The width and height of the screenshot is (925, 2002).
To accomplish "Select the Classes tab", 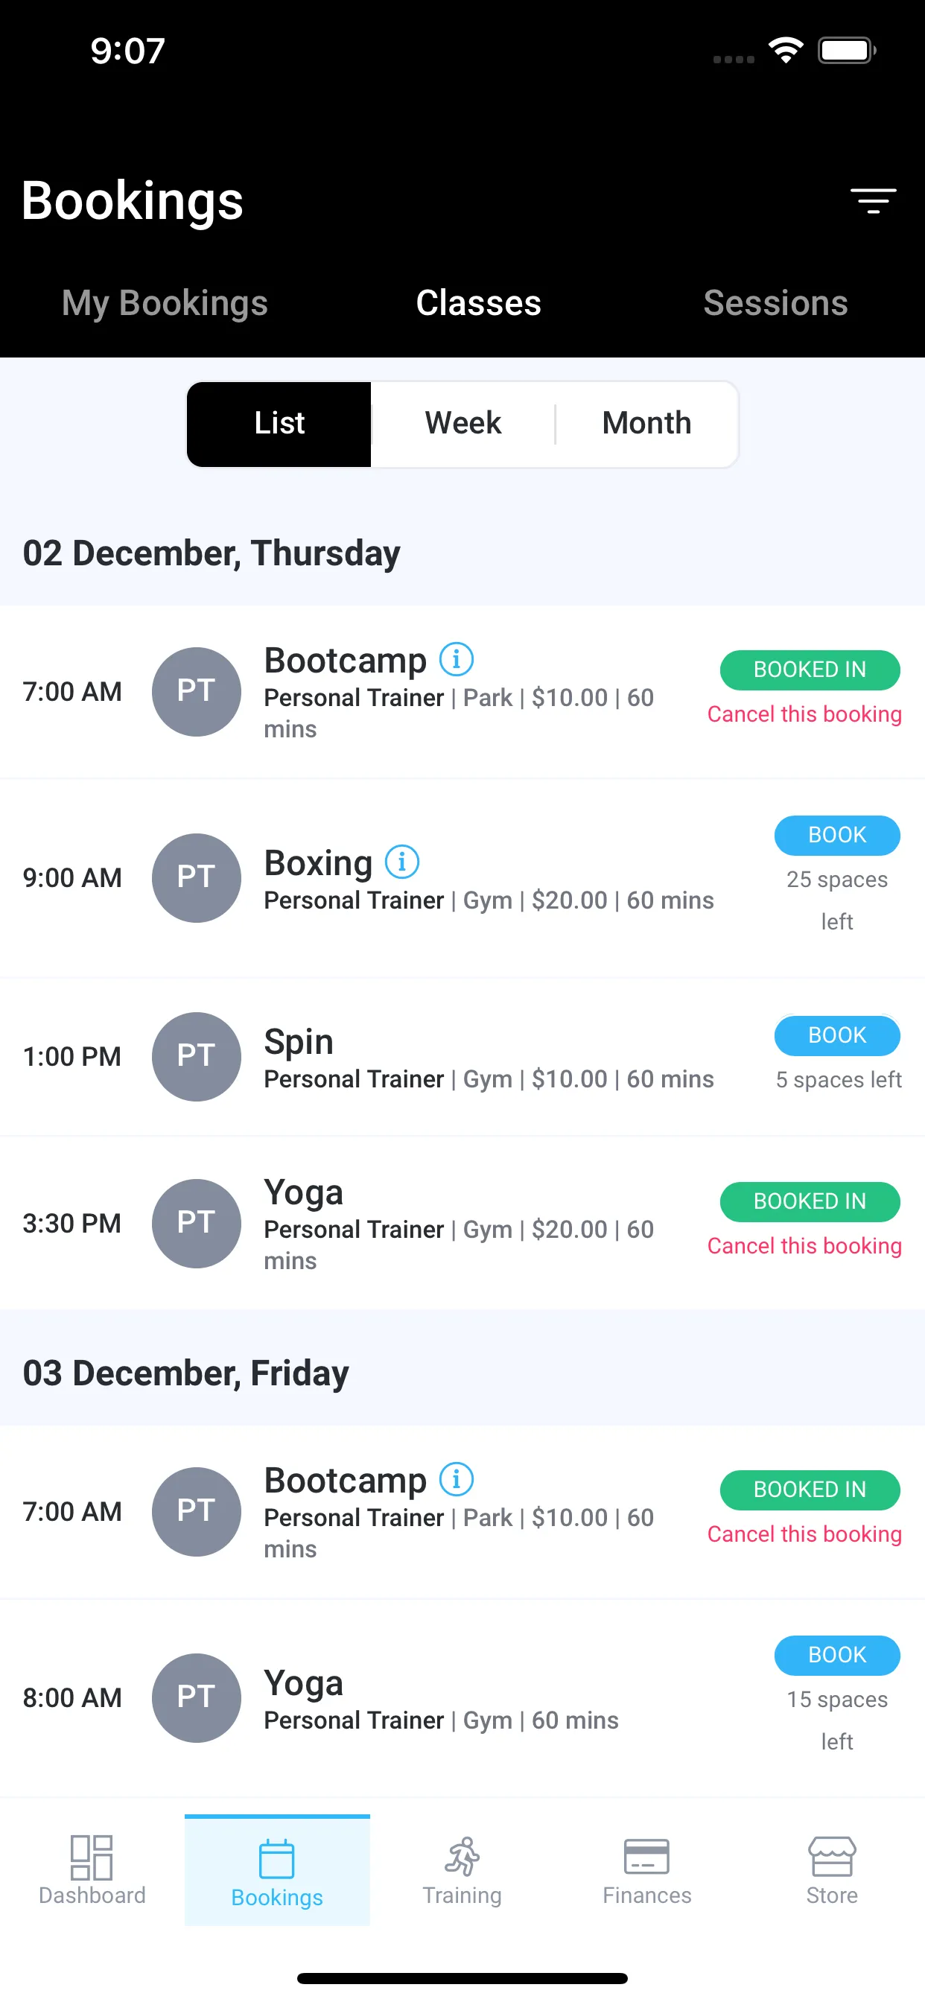I will click(x=478, y=303).
